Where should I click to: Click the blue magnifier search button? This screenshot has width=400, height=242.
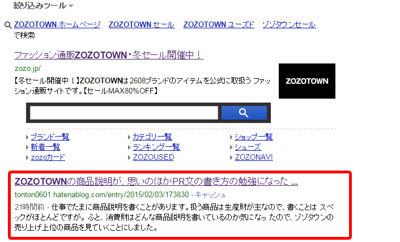point(244,113)
